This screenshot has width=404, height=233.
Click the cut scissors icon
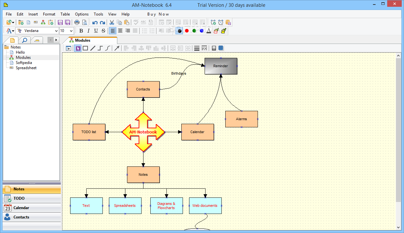click(x=112, y=22)
